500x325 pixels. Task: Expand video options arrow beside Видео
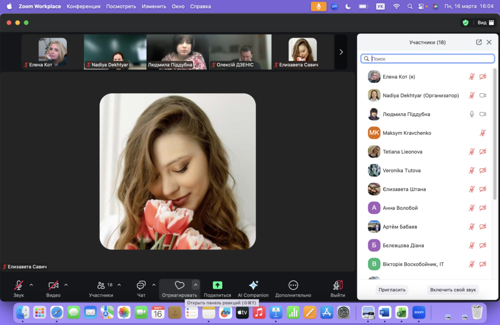point(66,285)
